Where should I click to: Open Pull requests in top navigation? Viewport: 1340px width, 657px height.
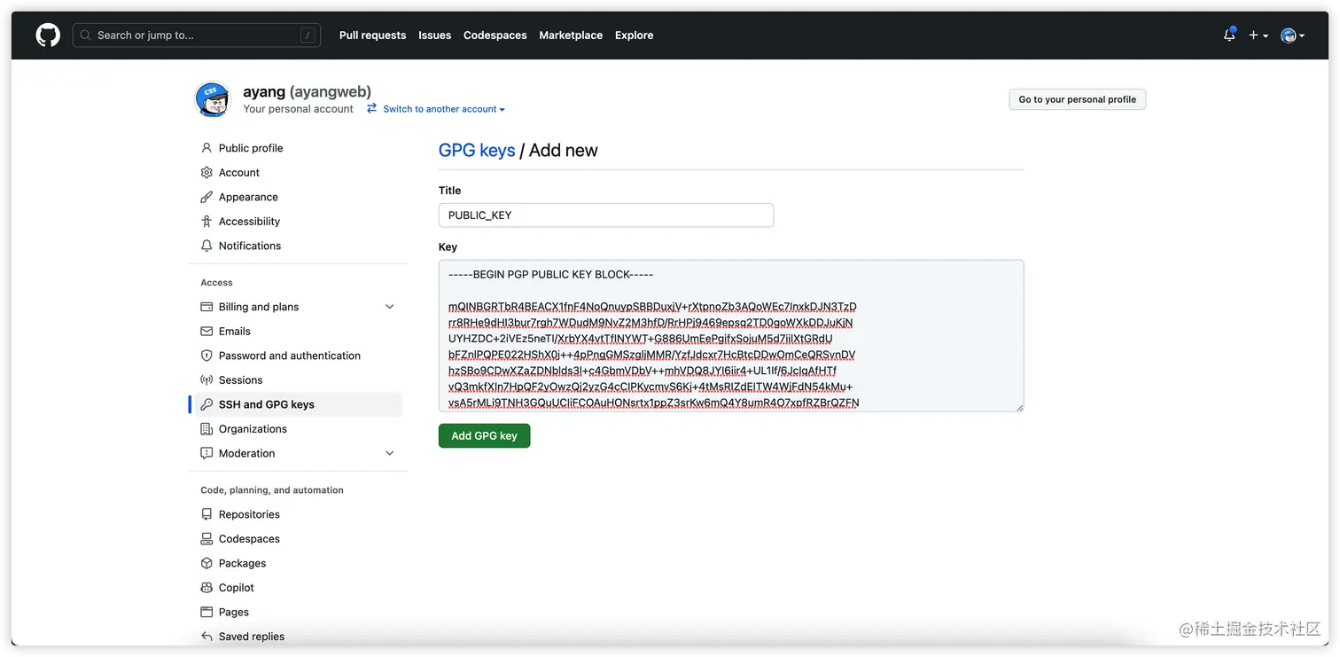point(372,35)
